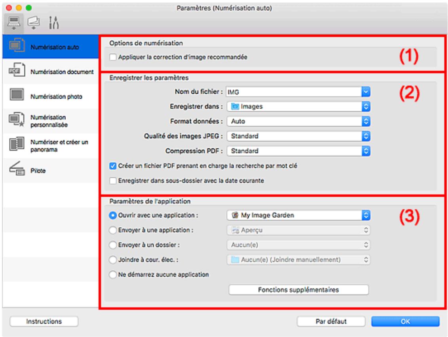Click the Numérisation photo icon
This screenshot has width=448, height=337.
[17, 95]
